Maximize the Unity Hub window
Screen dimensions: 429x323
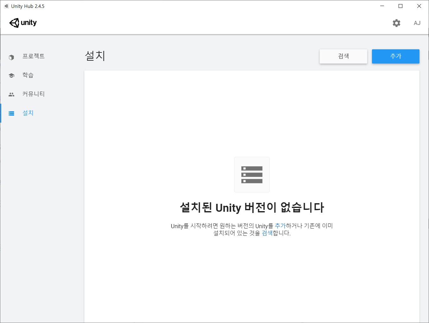pos(400,6)
